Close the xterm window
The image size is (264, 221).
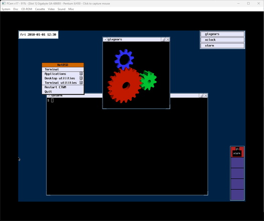point(206,96)
